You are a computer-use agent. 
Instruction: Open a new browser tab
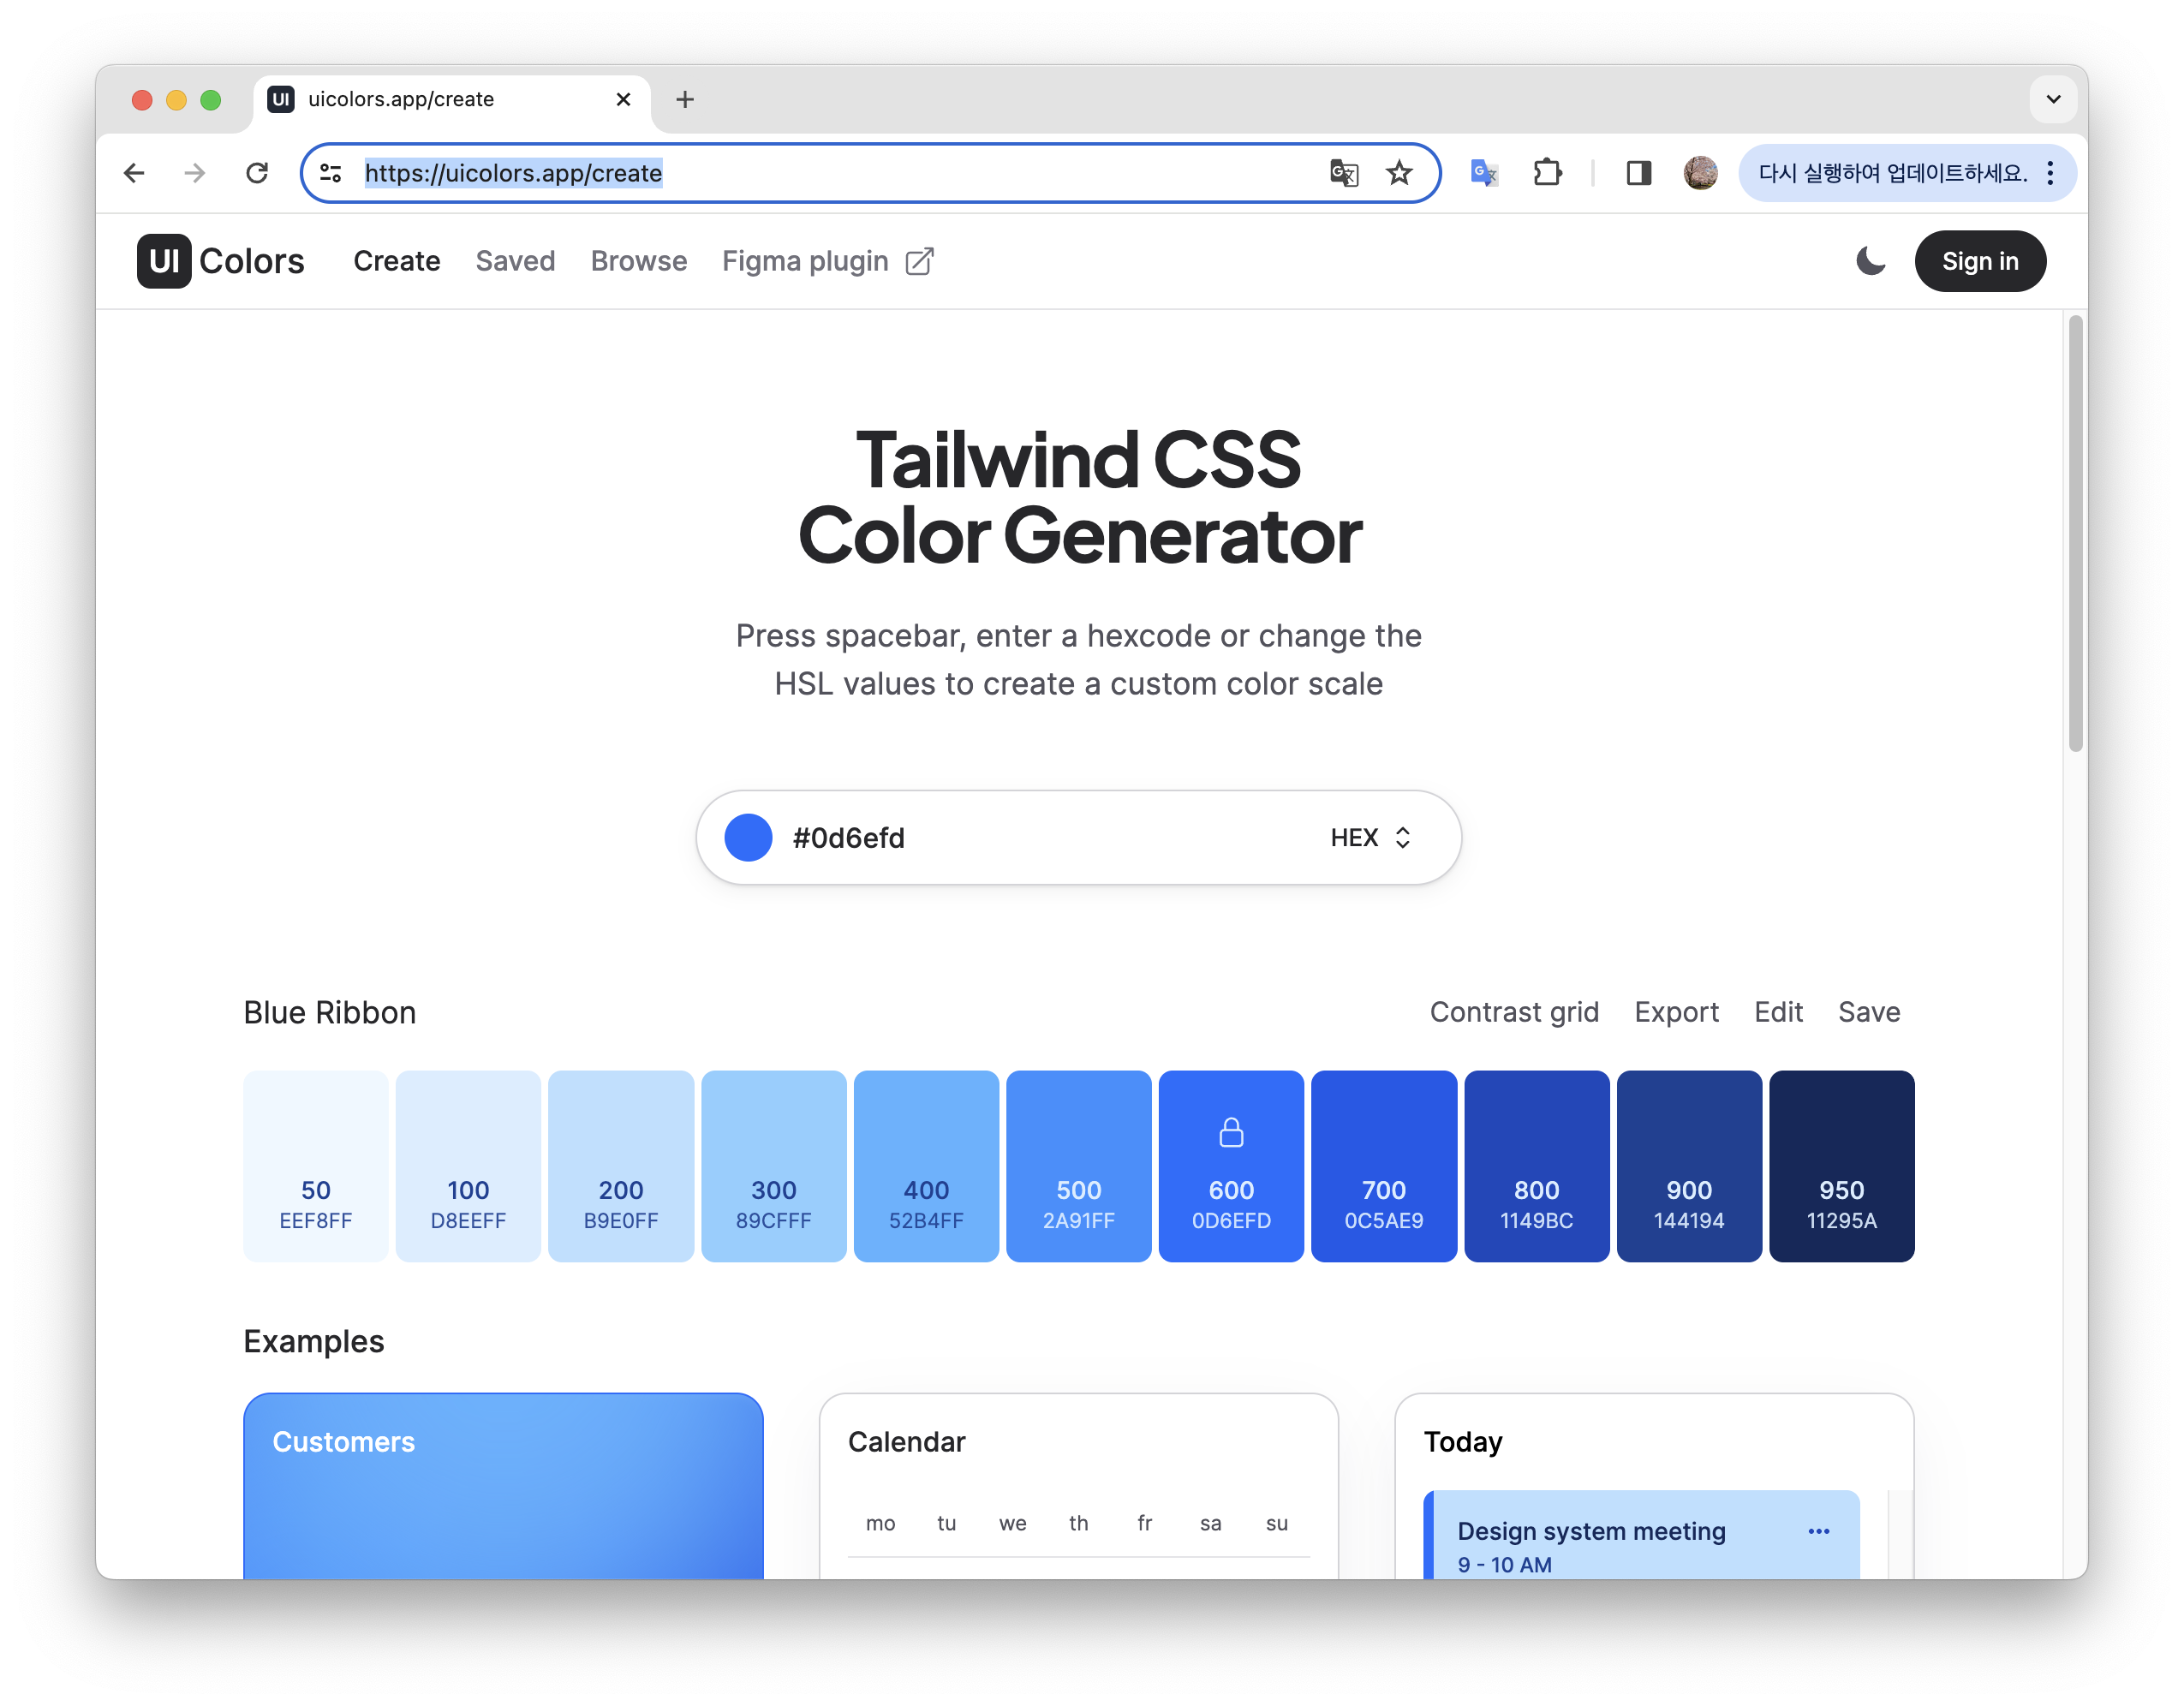(685, 99)
